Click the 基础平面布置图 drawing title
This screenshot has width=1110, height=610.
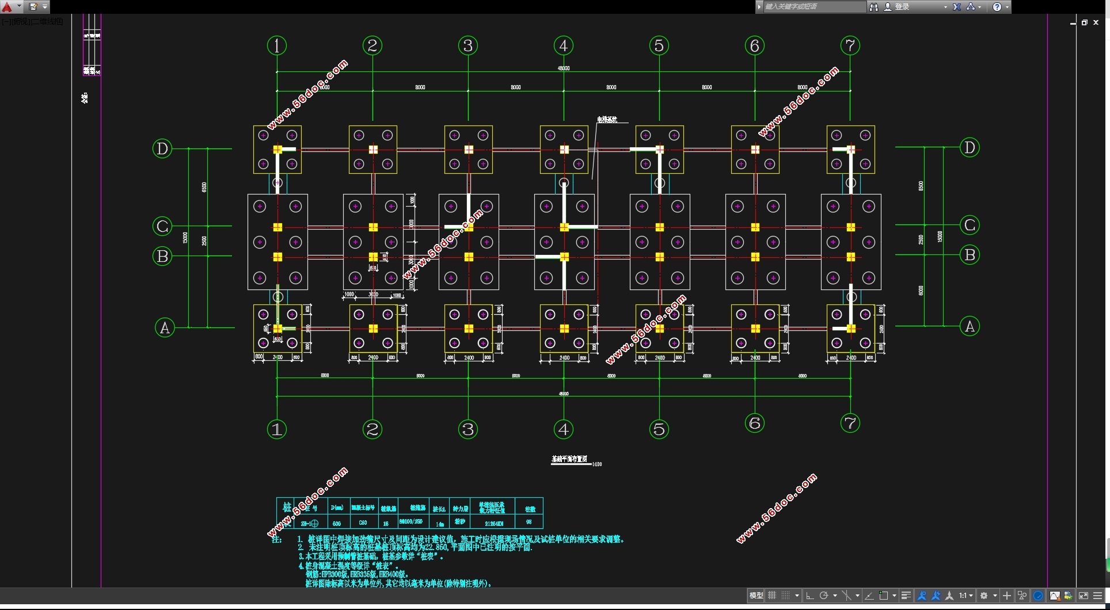569,459
